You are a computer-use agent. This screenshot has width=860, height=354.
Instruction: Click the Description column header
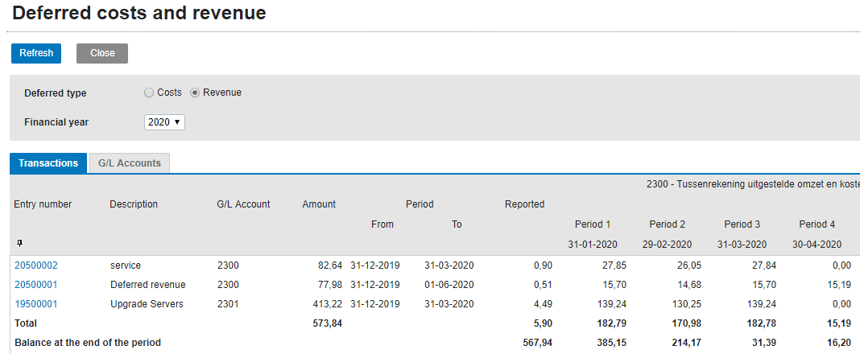(134, 204)
